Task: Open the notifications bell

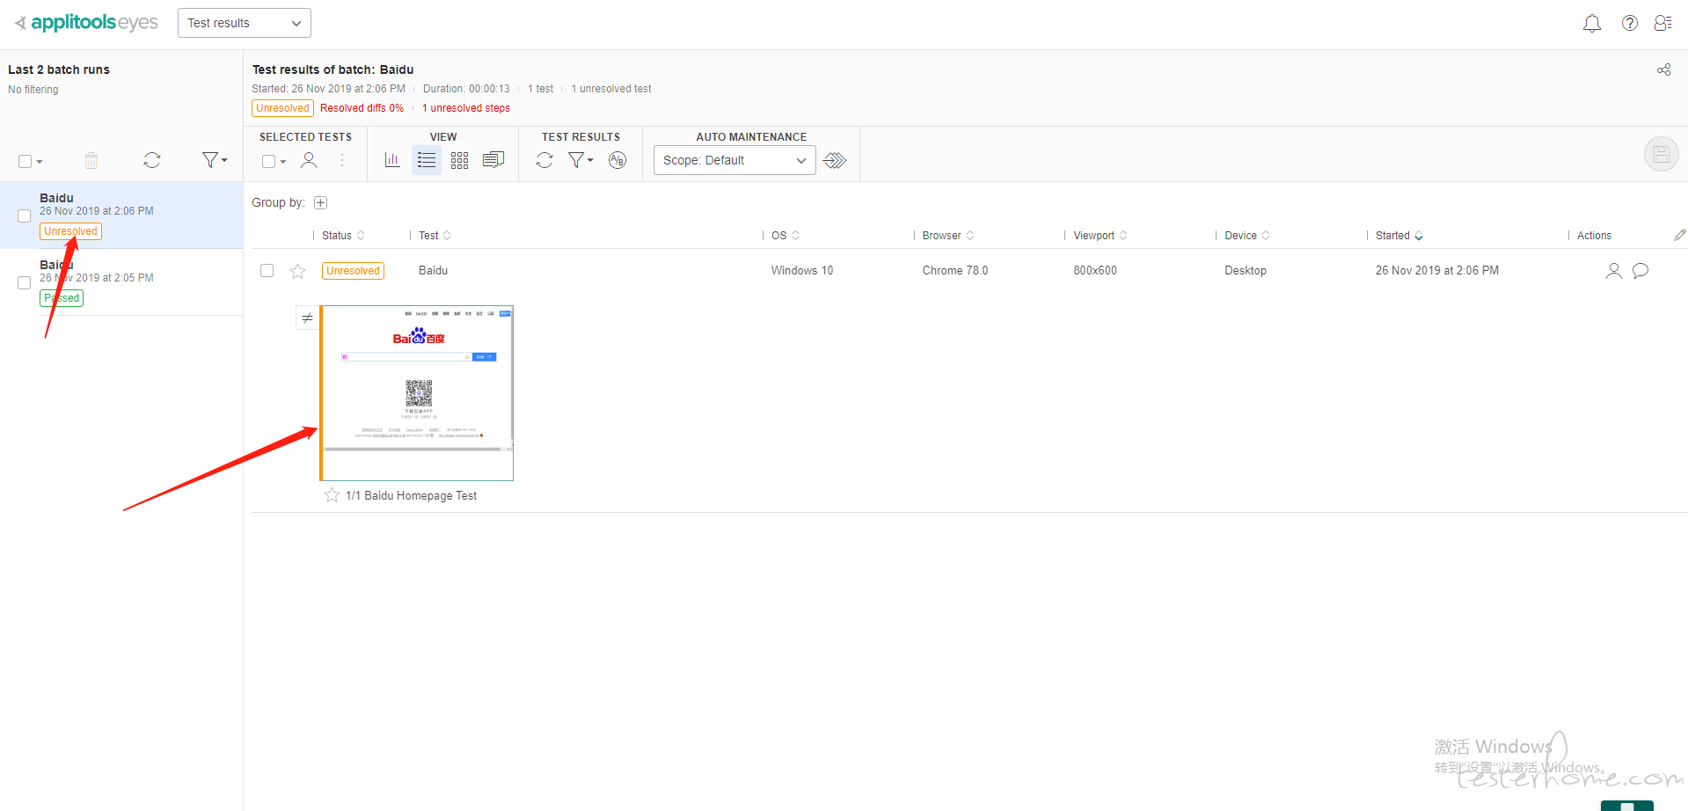Action: [1591, 24]
